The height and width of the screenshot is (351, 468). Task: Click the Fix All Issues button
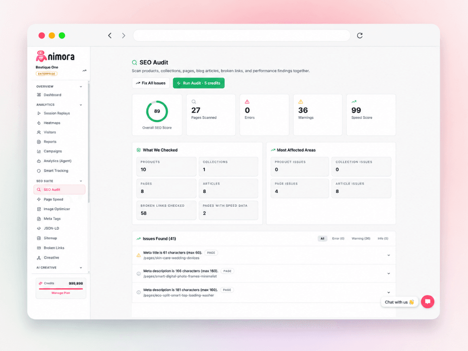tap(151, 83)
